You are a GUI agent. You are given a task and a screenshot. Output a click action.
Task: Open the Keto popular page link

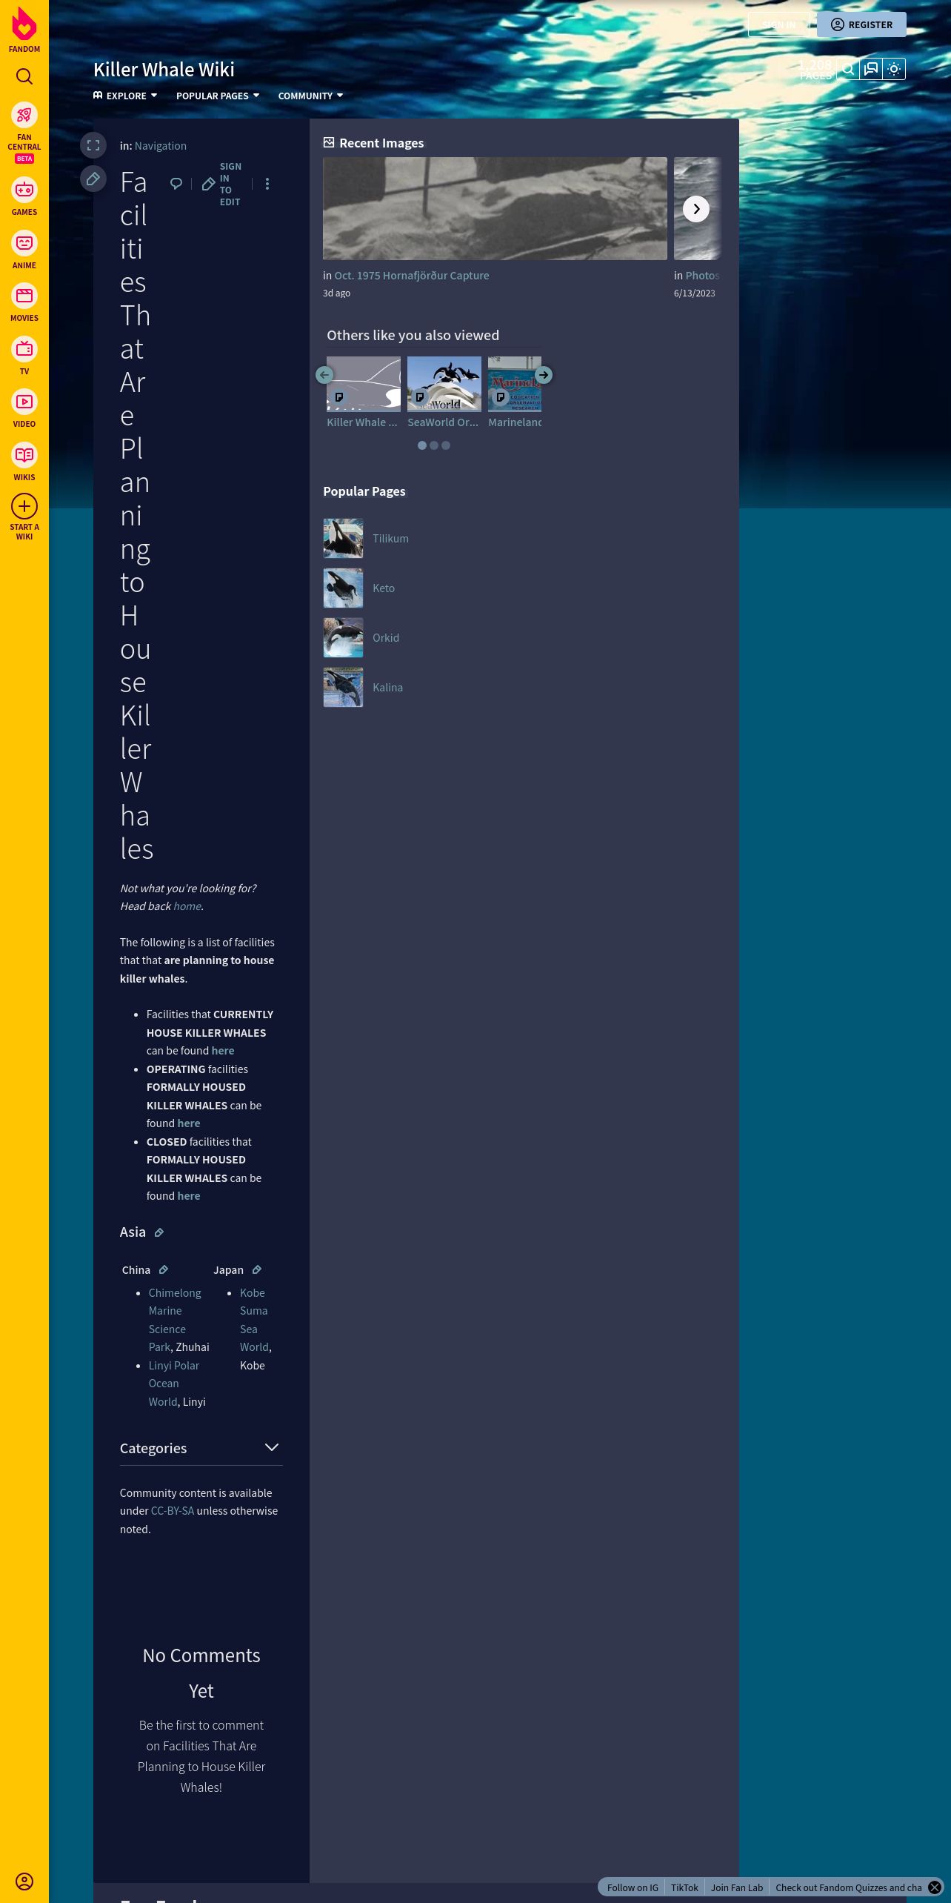(x=384, y=588)
